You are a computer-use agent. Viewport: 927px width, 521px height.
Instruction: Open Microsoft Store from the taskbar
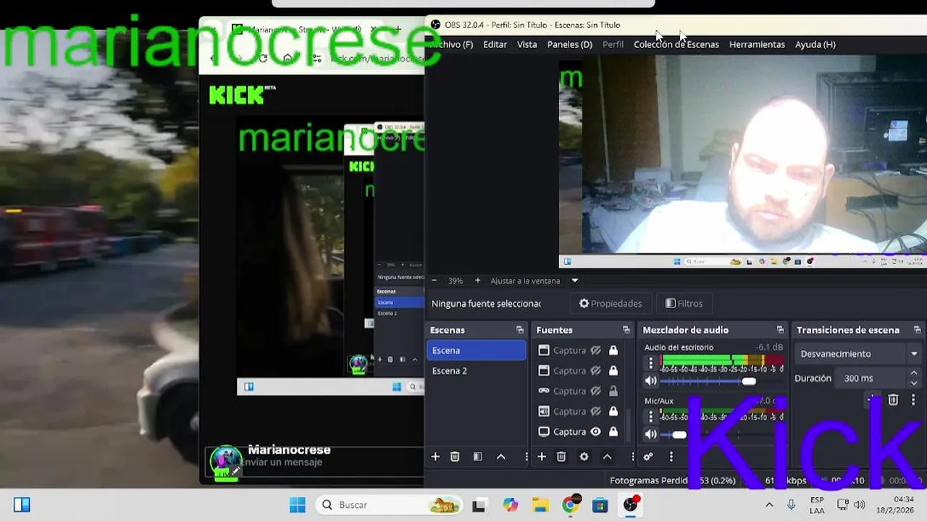[600, 505]
